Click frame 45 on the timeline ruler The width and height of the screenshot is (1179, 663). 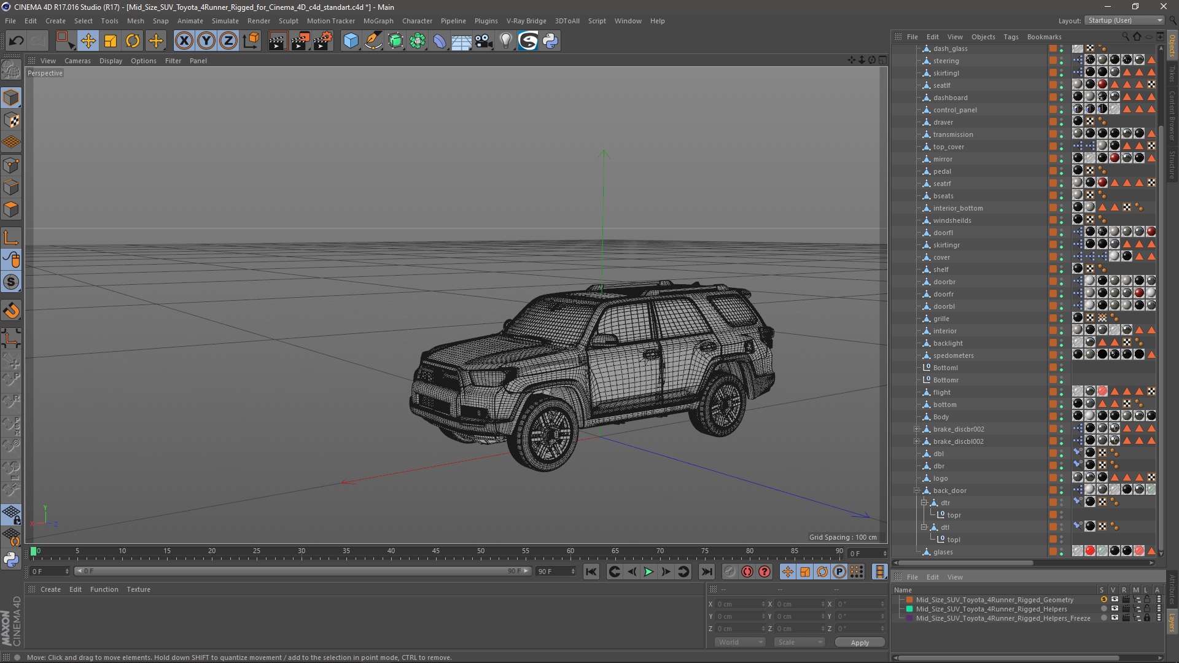point(436,551)
